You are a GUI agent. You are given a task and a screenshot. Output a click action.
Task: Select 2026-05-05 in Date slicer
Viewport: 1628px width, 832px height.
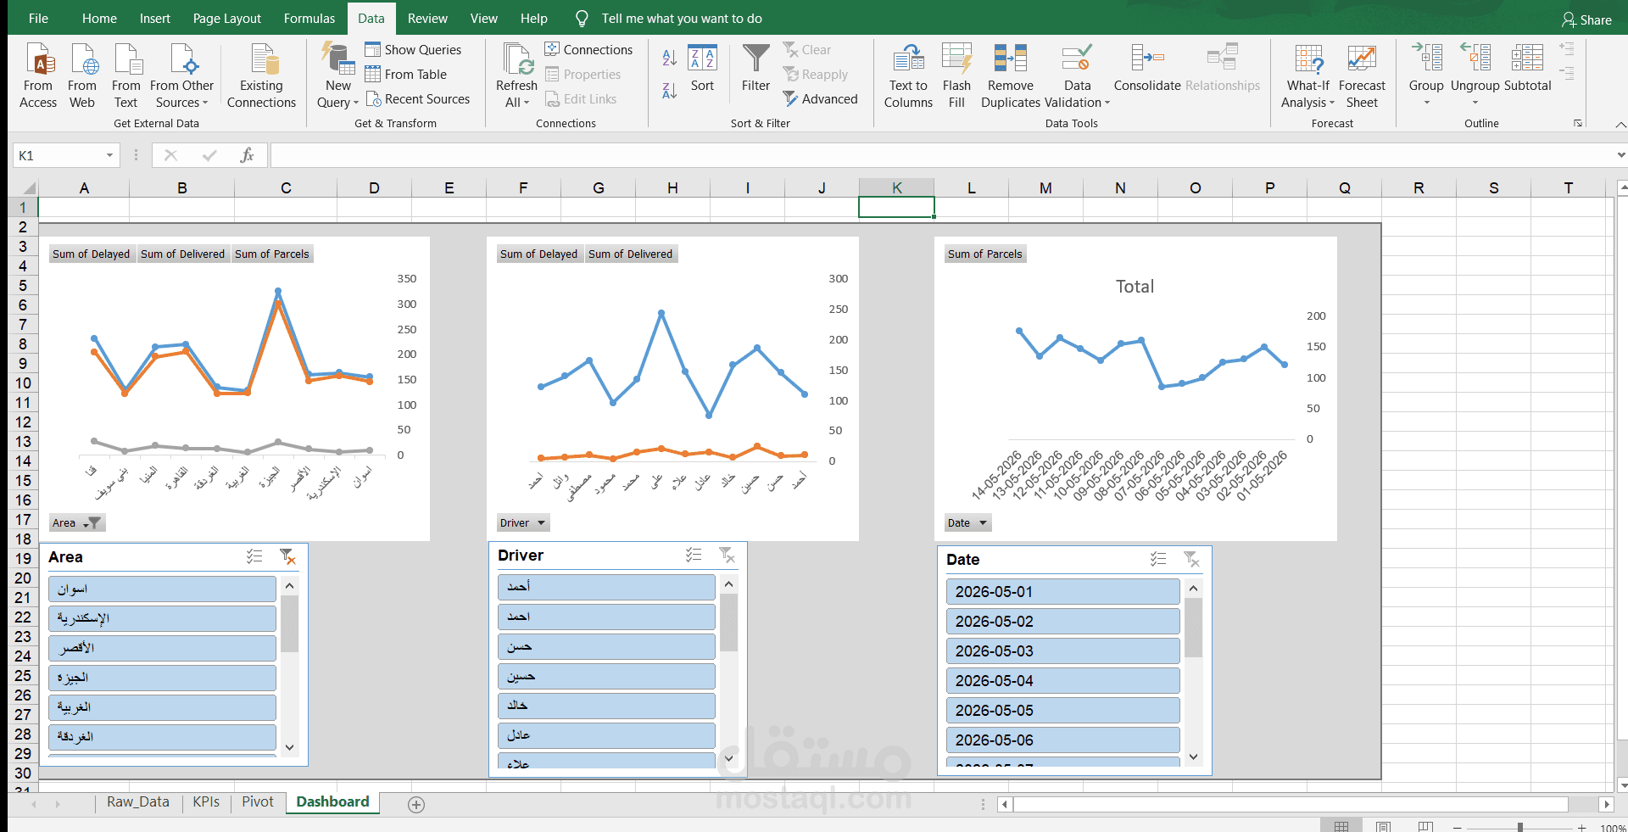1062,711
